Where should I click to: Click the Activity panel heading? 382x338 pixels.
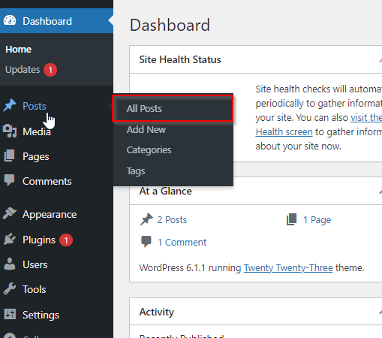tap(157, 312)
